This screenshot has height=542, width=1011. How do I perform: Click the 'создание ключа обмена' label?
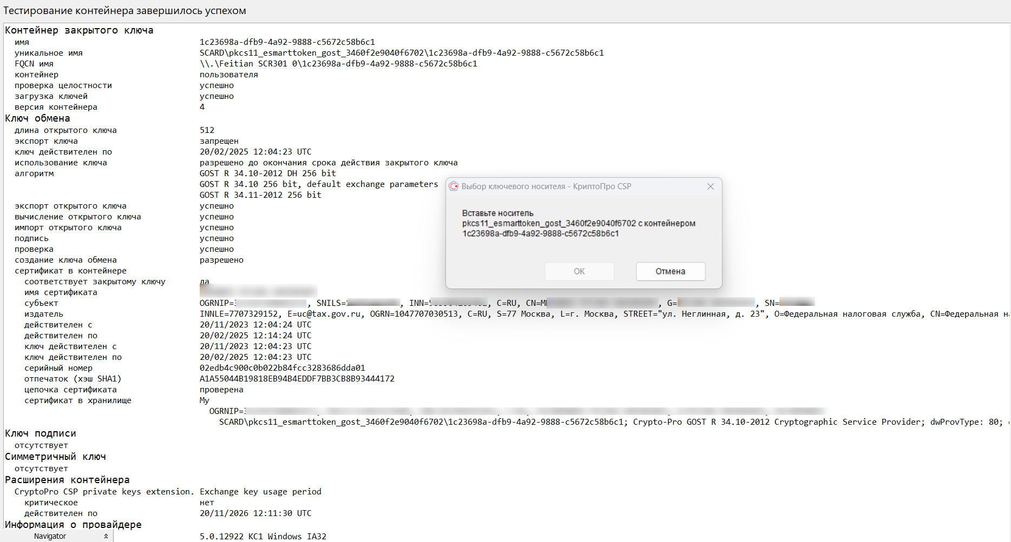pos(65,260)
